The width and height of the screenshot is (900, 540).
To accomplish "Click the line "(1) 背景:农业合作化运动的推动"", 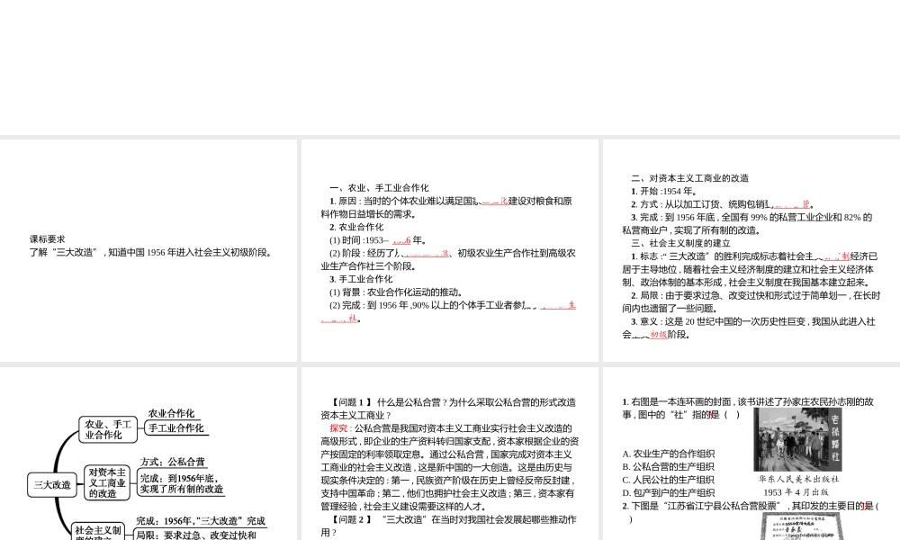I will pyautogui.click(x=396, y=292).
